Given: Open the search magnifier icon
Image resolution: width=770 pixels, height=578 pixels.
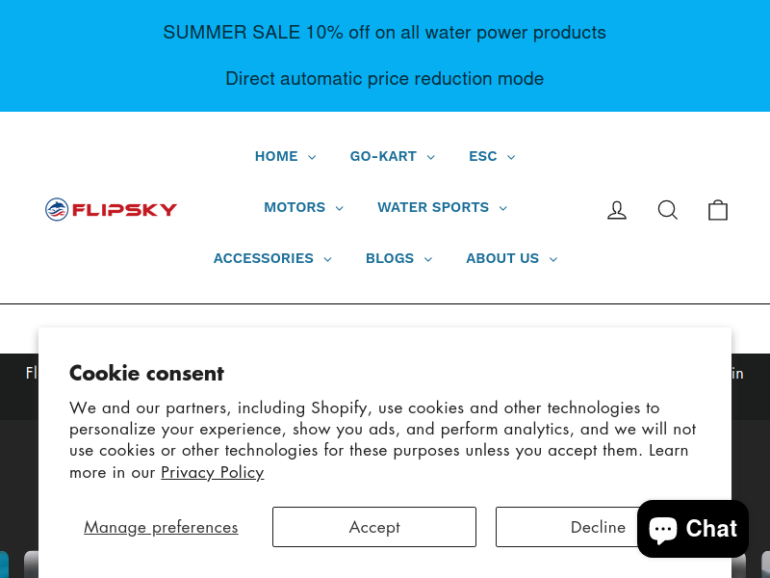Looking at the screenshot, I should (667, 210).
